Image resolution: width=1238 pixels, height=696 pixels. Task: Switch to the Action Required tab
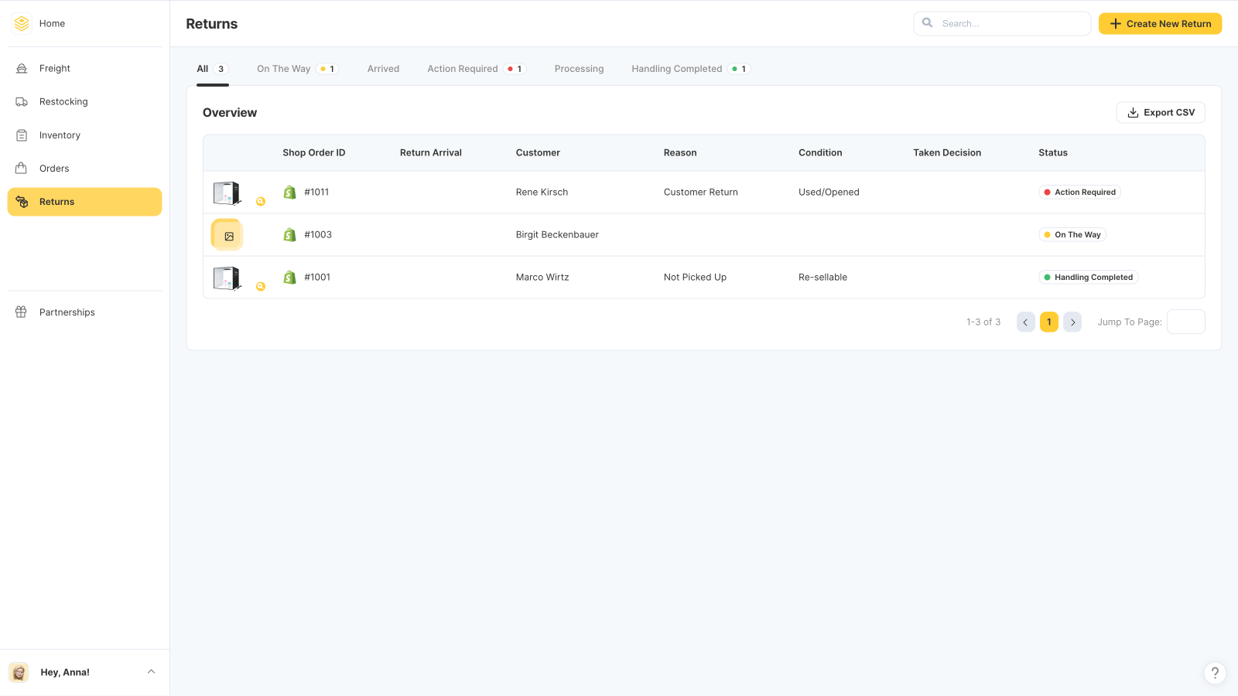[x=463, y=69]
